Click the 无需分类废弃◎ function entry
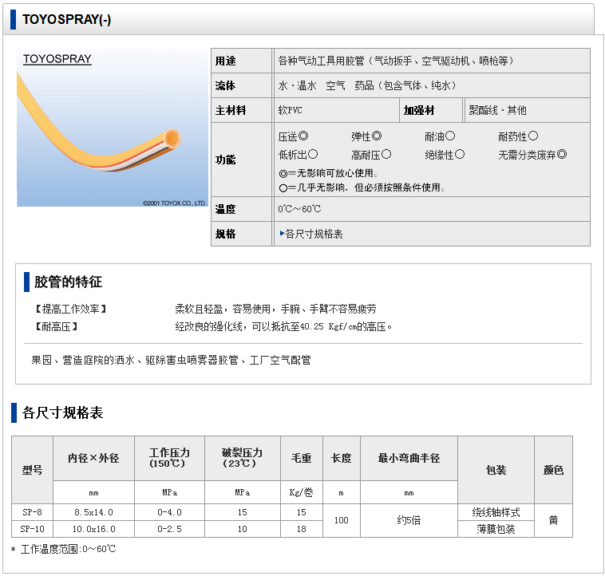Viewport: 605px width, 576px height. pos(532,155)
